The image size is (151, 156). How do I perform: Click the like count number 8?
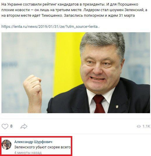click(x=11, y=126)
